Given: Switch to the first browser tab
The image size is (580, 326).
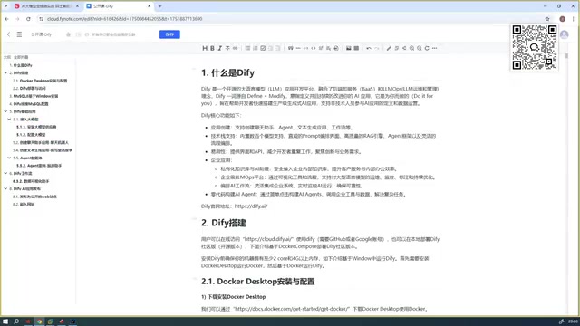Looking at the screenshot, I should click(46, 6).
